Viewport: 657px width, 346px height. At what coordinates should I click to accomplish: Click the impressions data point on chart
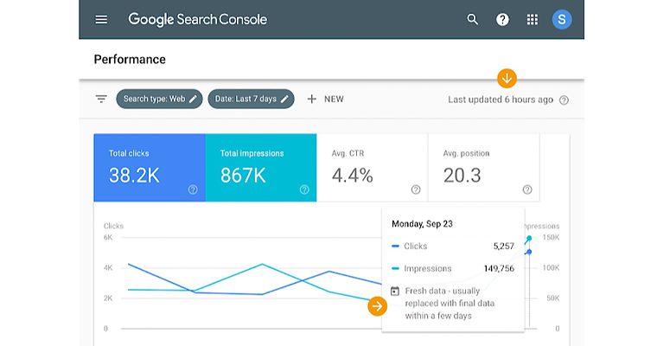[x=529, y=238]
